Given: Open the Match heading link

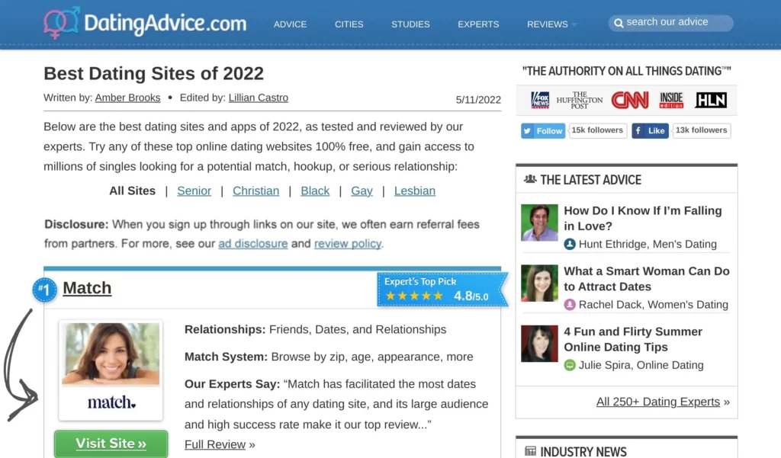Looking at the screenshot, I should click(x=87, y=288).
